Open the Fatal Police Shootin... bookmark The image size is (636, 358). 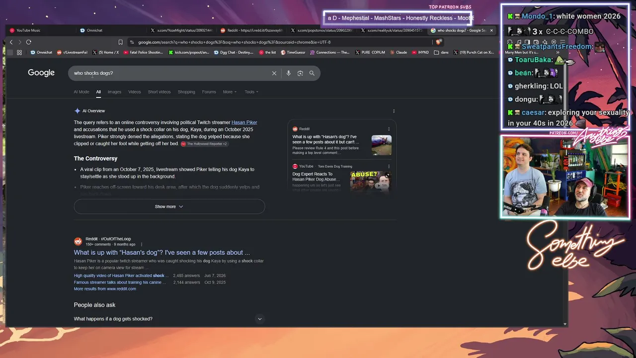(x=144, y=52)
